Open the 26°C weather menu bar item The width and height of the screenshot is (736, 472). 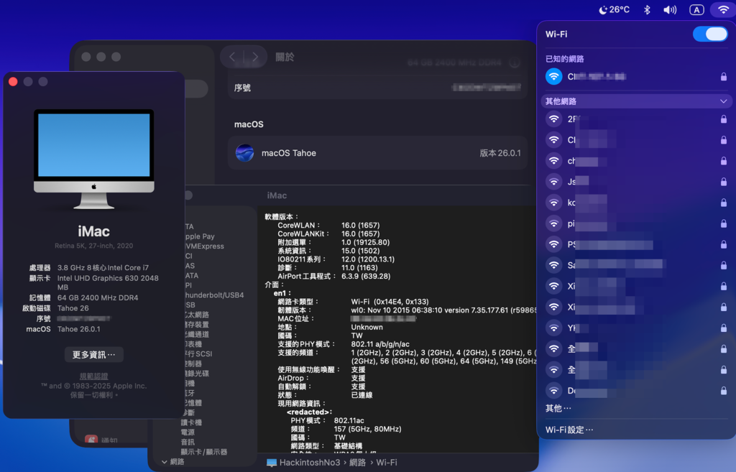615,9
